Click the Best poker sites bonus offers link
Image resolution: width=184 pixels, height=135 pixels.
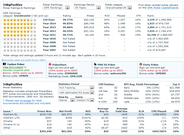24,60
